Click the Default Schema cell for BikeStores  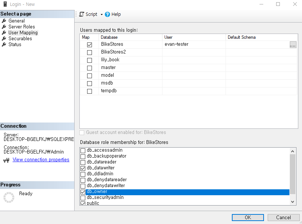point(258,44)
